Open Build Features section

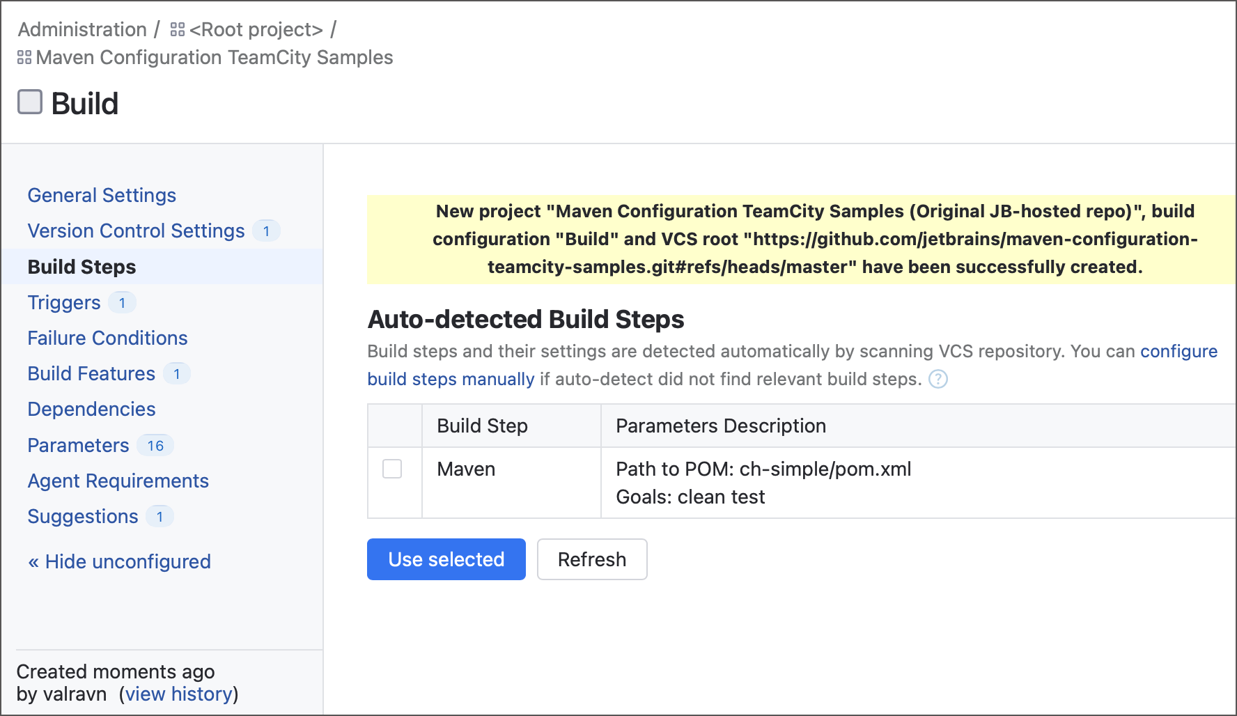(91, 373)
